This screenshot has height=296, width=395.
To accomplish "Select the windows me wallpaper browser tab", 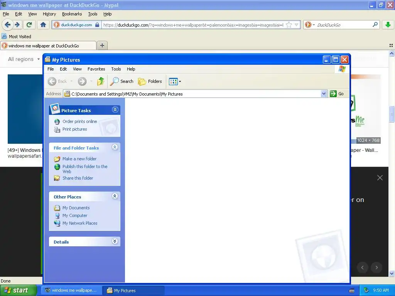I will 48,45.
